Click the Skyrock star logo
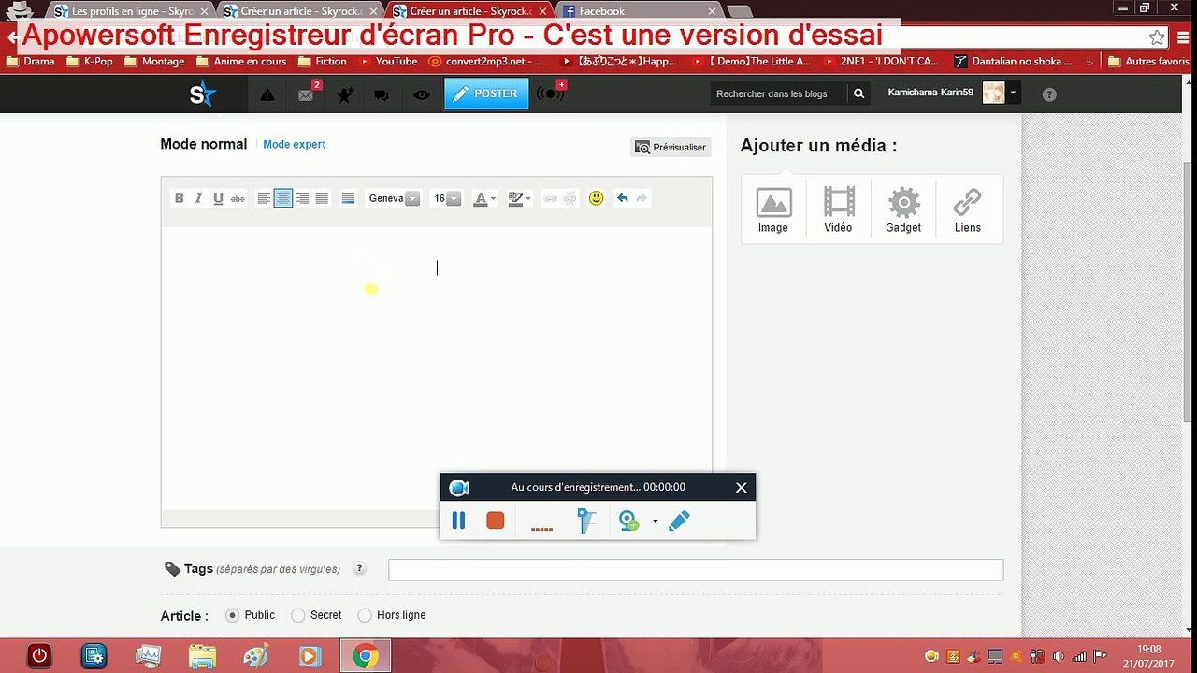This screenshot has width=1197, height=673. (202, 93)
